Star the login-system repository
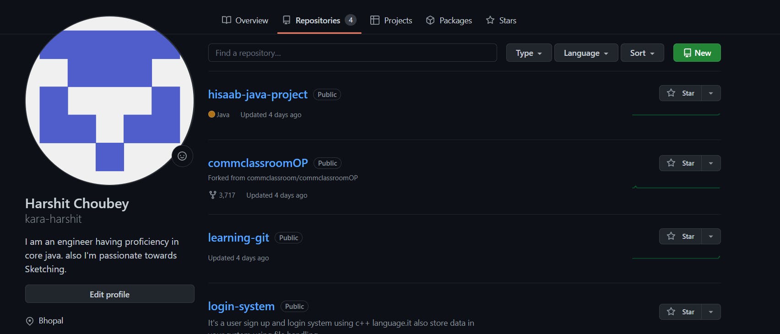Image resolution: width=780 pixels, height=334 pixels. [x=680, y=312]
